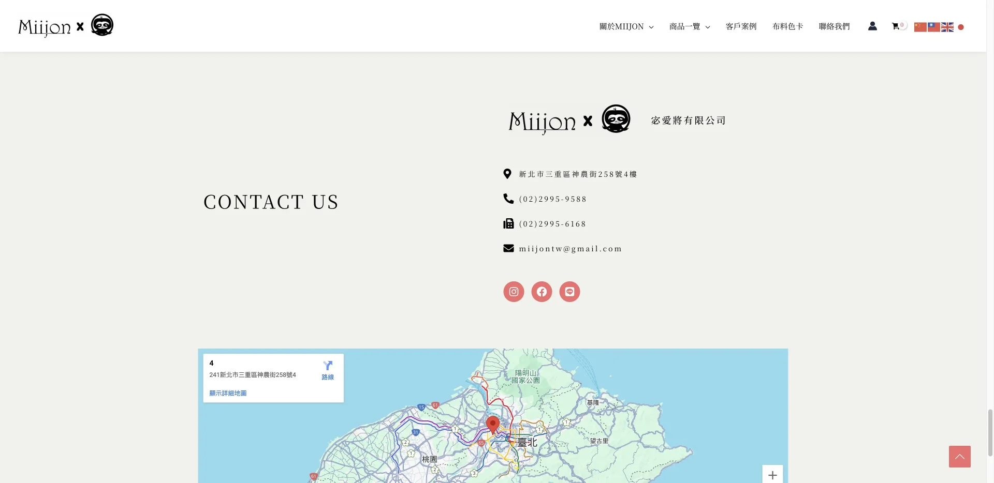994x483 pixels.
Task: Expand the 關於MIIJON dropdown menu
Action: tap(626, 26)
